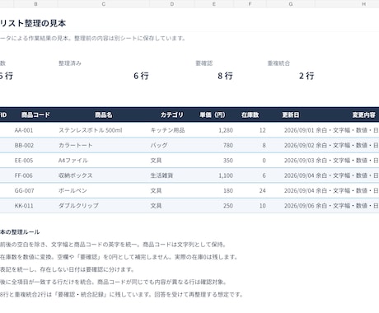Click product name ダブルクリップ
The image size is (379, 313).
point(78,206)
